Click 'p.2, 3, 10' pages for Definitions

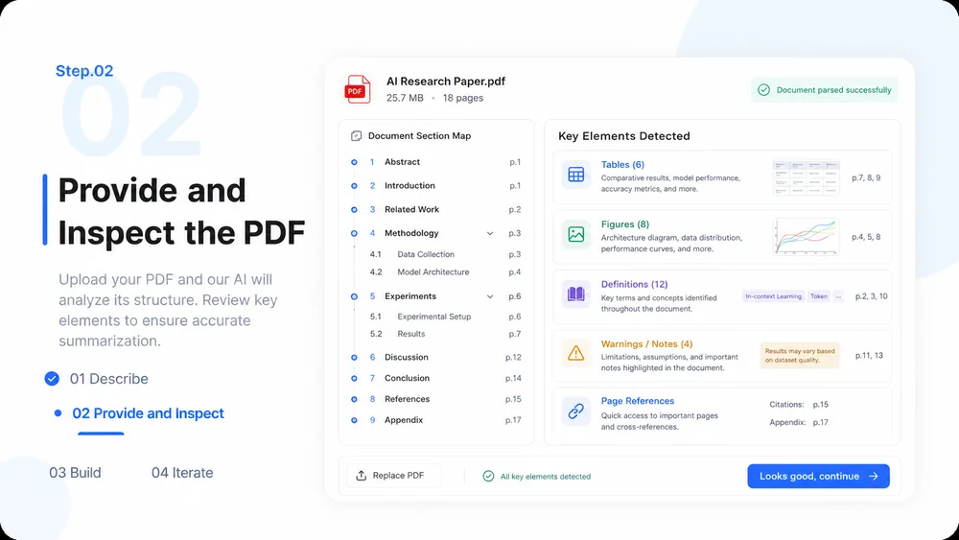tap(872, 296)
